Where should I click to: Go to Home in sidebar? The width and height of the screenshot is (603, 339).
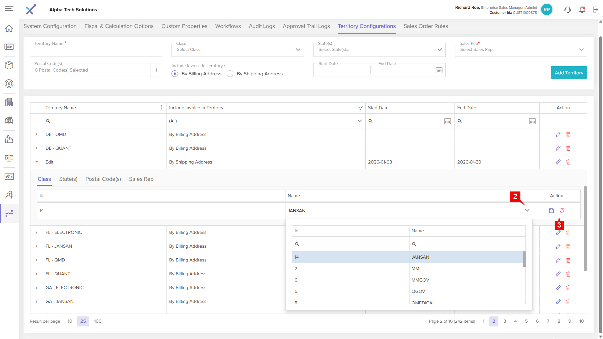coord(9,28)
